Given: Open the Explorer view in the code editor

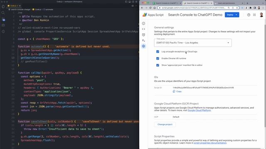Looking at the screenshot, I should tap(3, 7).
